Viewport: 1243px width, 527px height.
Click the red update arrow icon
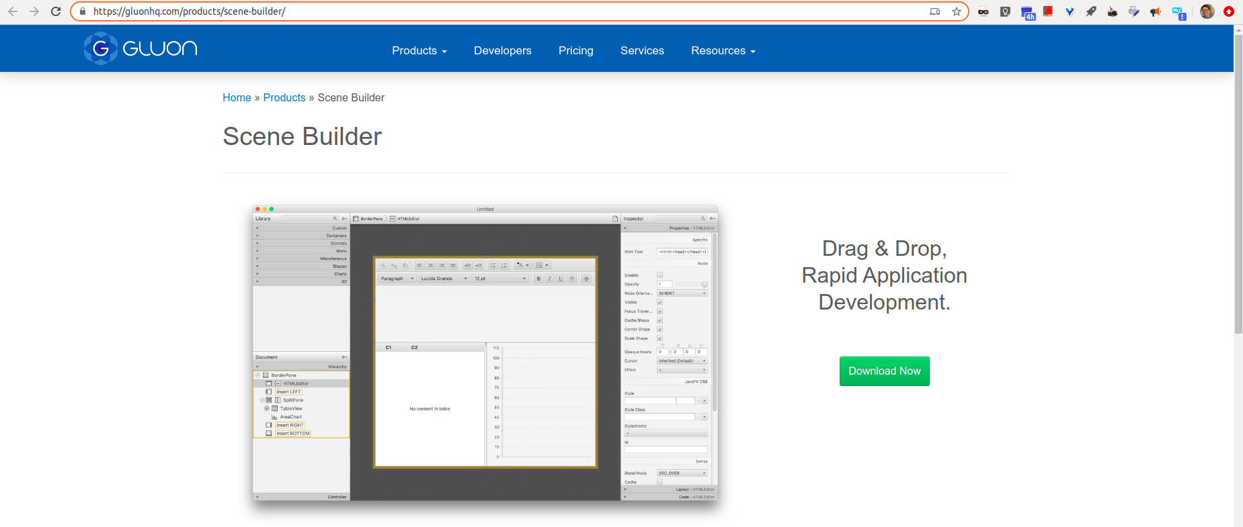pos(1229,11)
